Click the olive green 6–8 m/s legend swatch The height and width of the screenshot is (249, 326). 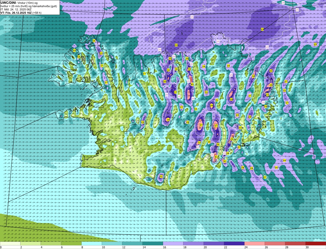pyautogui.click(x=71, y=243)
